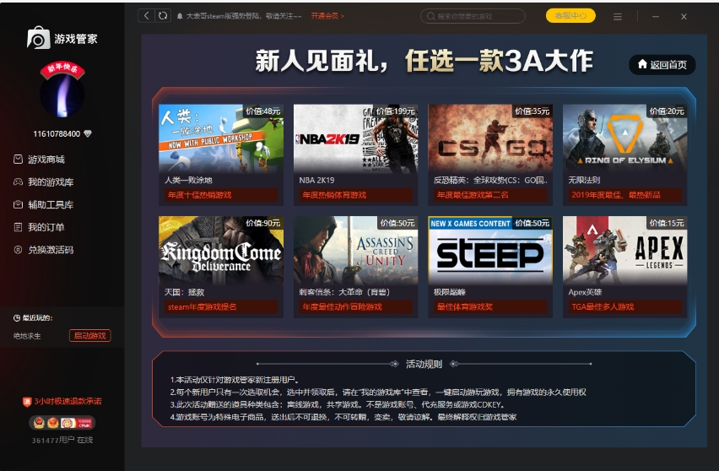This screenshot has width=719, height=471.
Task: Select the Kingdom Come Deliverance cover
Action: pos(220,251)
